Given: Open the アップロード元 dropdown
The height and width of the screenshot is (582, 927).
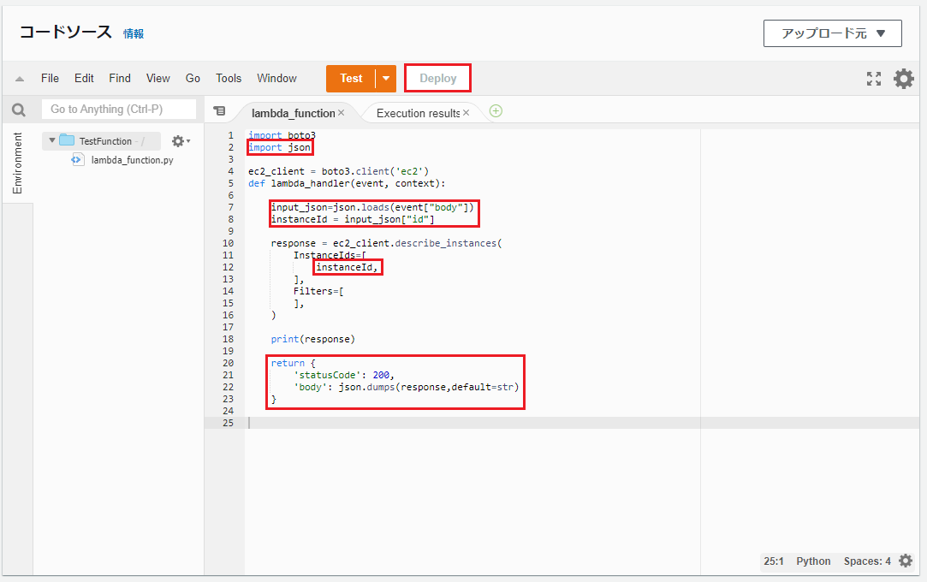Looking at the screenshot, I should point(832,33).
